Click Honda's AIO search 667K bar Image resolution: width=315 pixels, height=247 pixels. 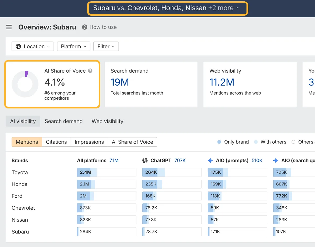pyautogui.click(x=294, y=184)
